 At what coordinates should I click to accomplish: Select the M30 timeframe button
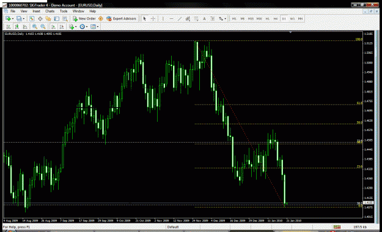[259, 18]
